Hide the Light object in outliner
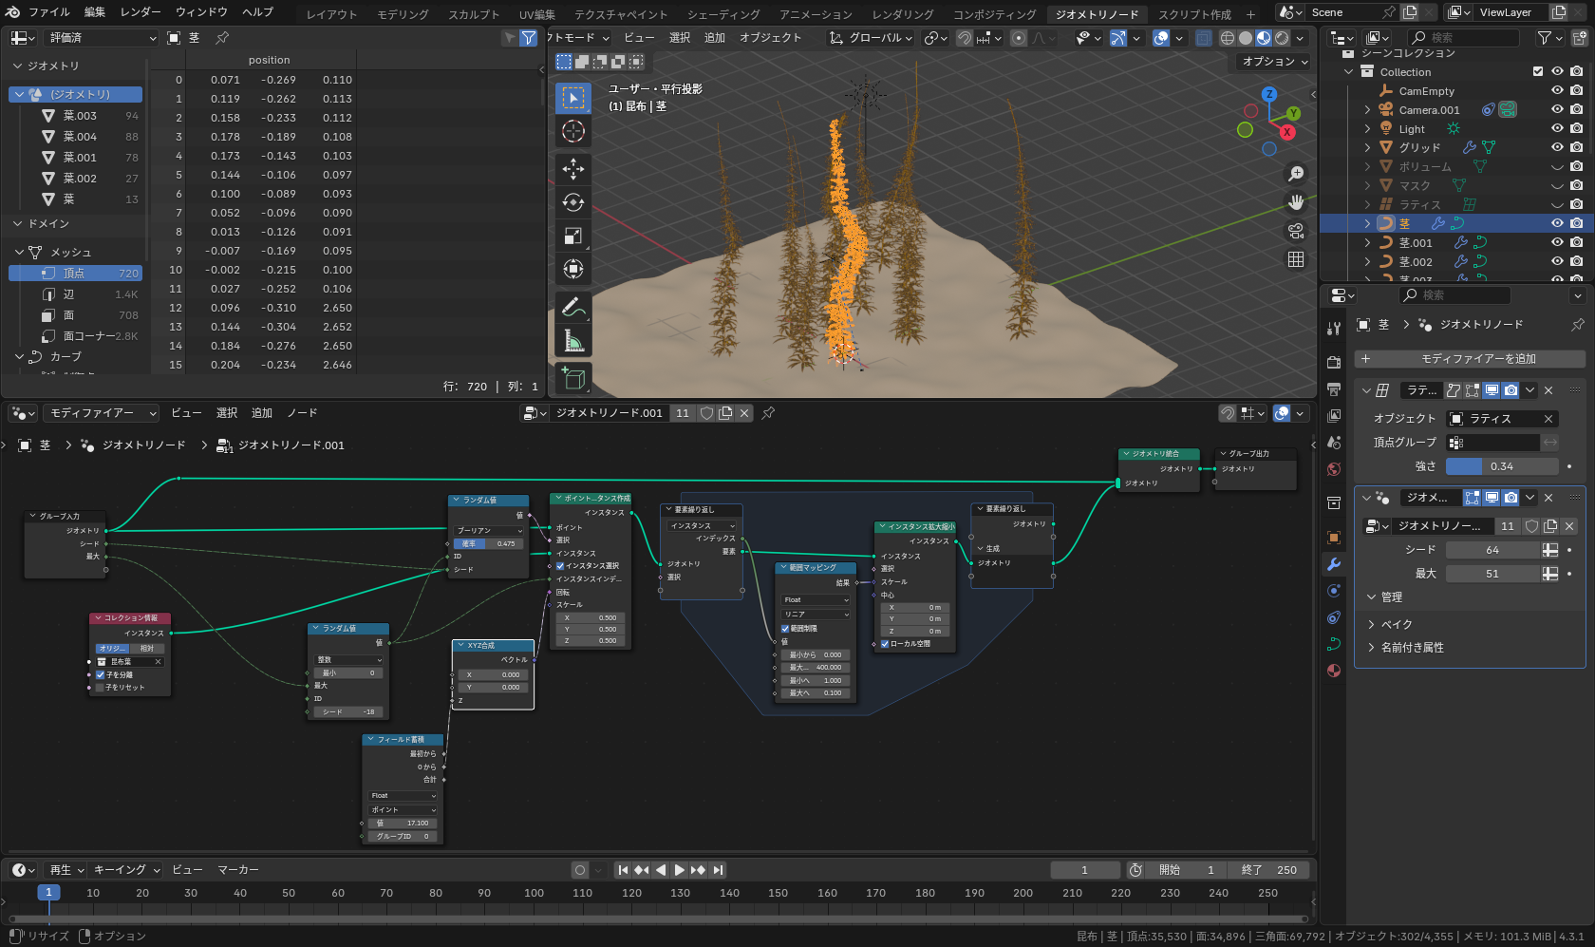 coord(1557,129)
